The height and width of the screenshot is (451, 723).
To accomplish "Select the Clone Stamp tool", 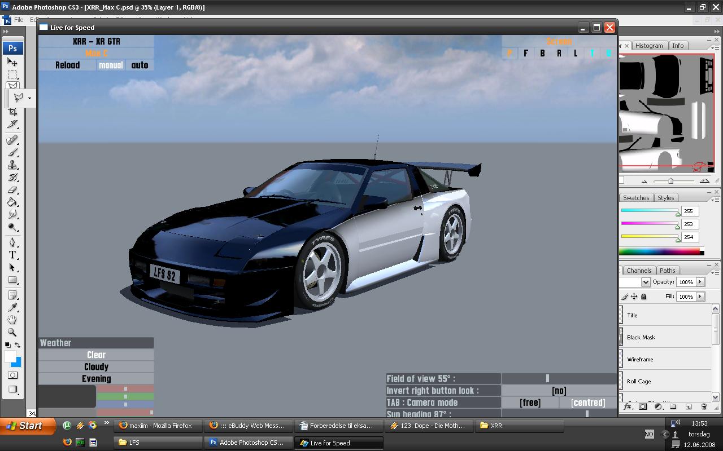I will point(12,165).
